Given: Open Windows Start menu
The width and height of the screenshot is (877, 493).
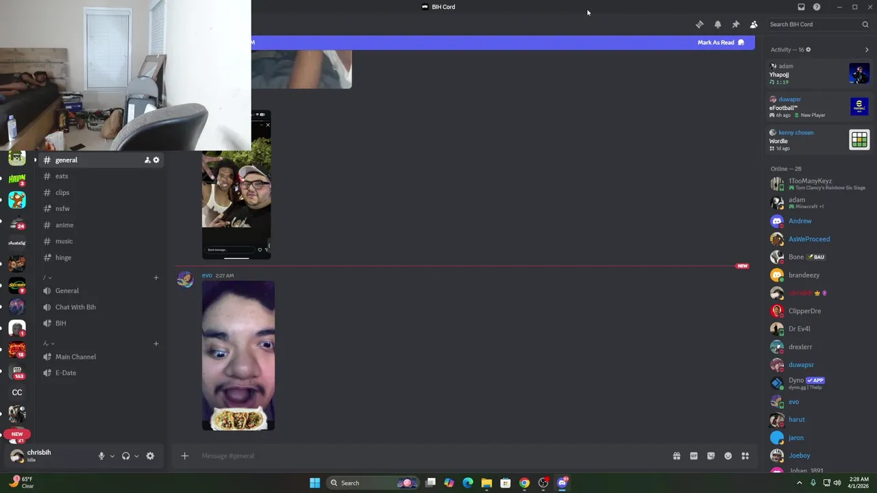Looking at the screenshot, I should click(314, 483).
